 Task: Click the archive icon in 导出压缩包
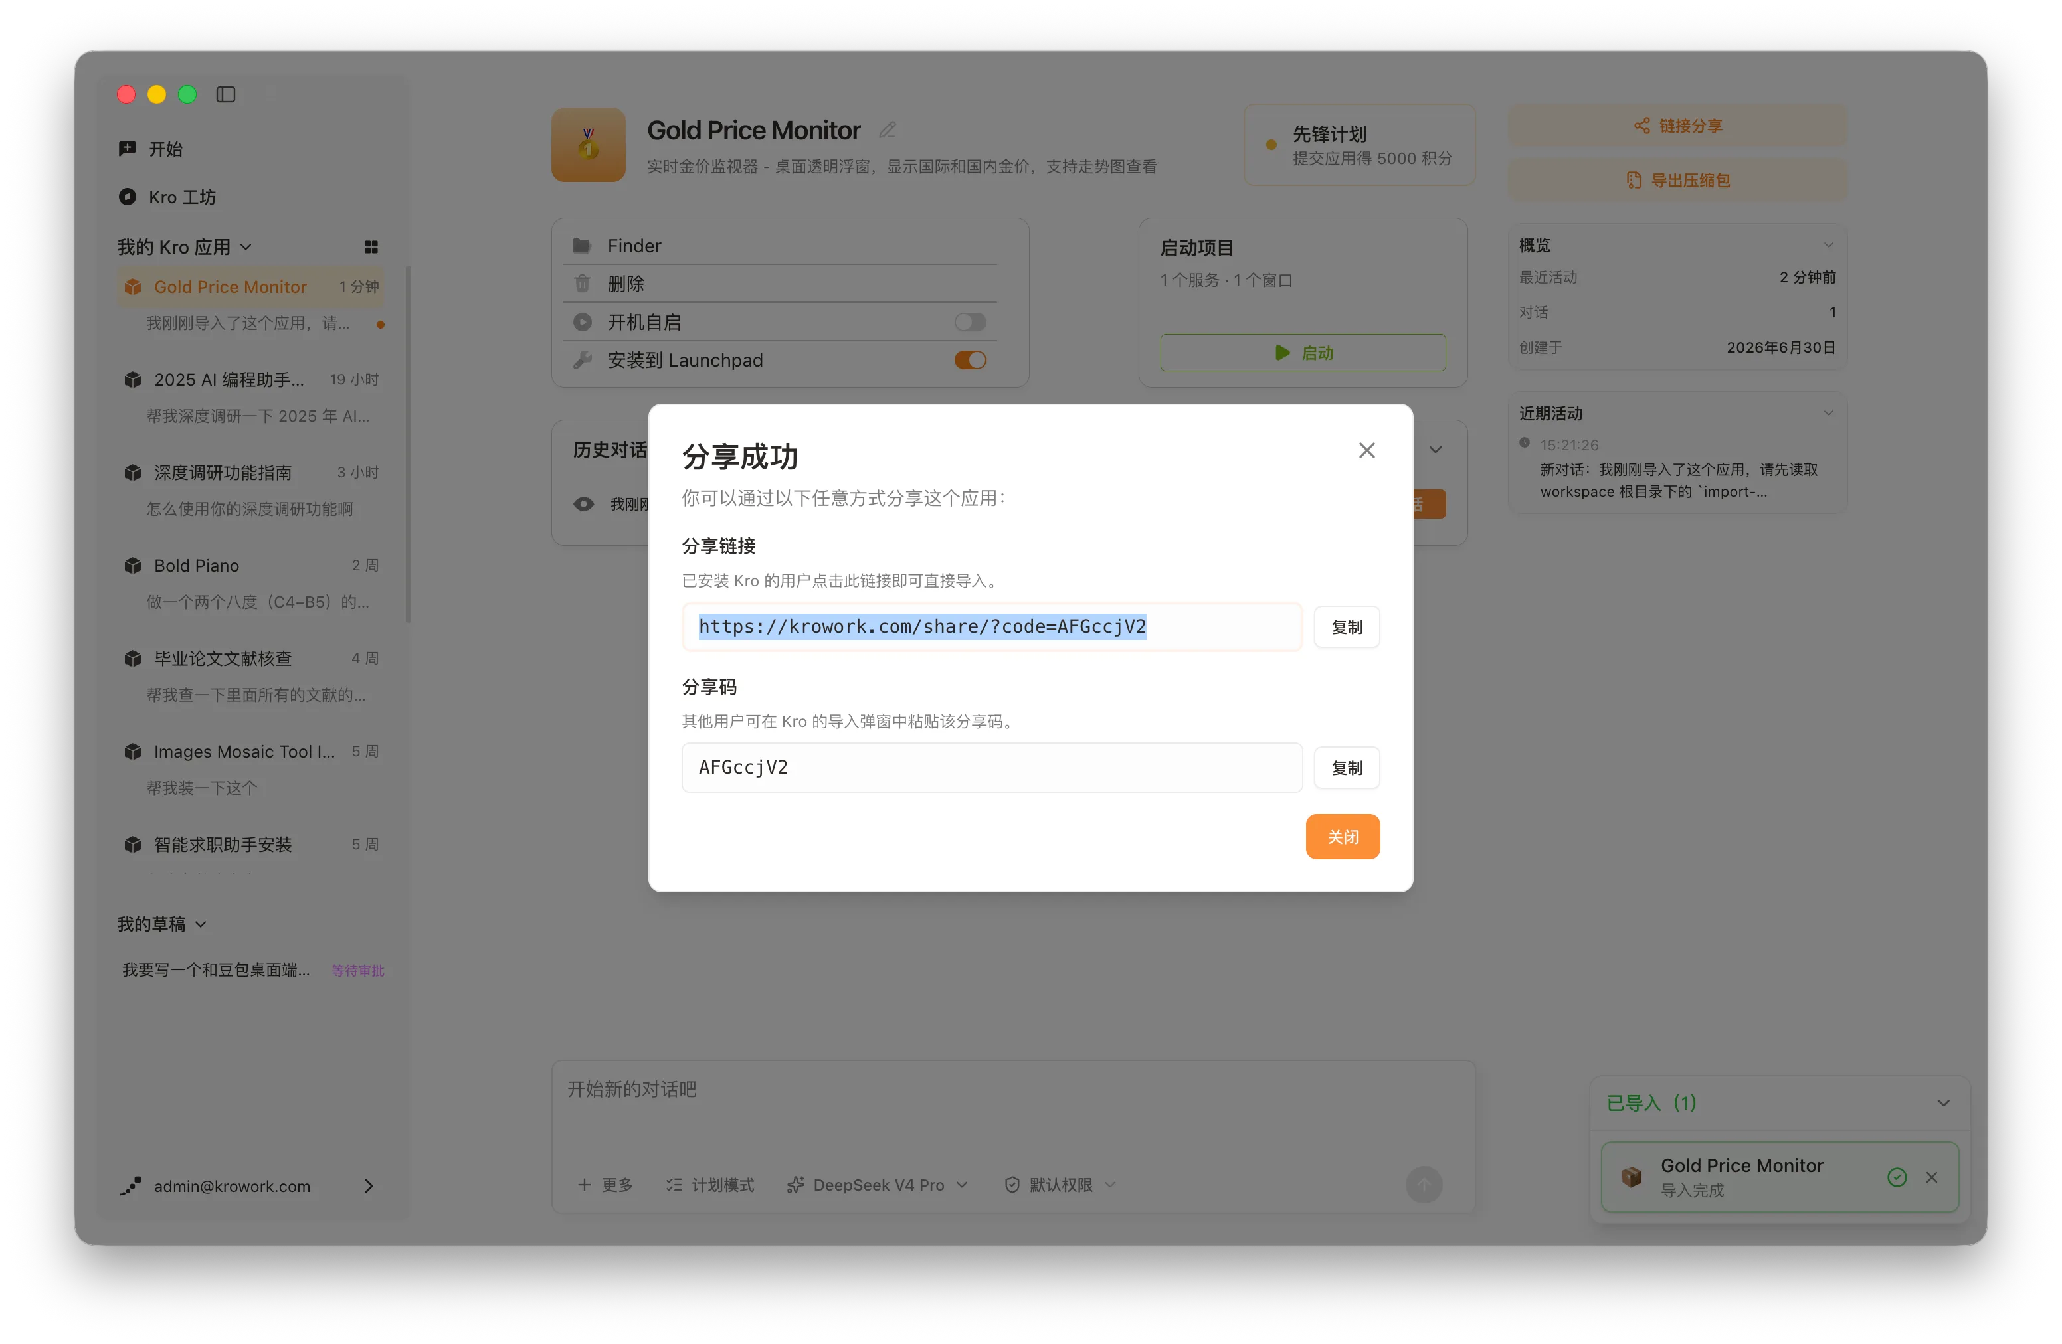pos(1633,180)
